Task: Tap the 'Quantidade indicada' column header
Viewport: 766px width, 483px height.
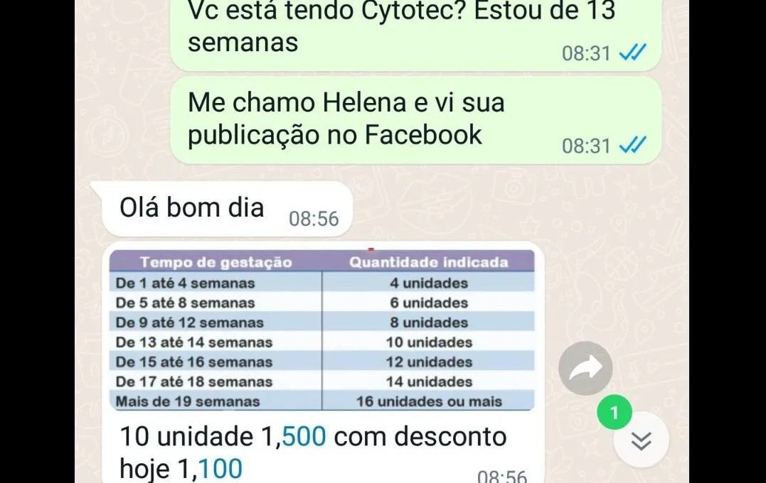Action: (428, 263)
